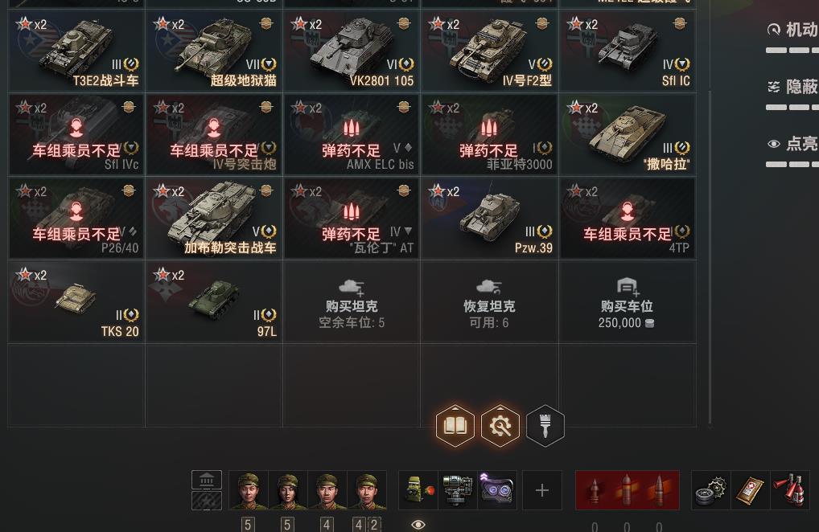Toggle the eye icon below equipment slots
Image resolution: width=819 pixels, height=532 pixels.
(x=418, y=524)
